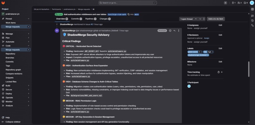Open issue #5 link
This screenshot has height=125, width=255.
click(x=92, y=24)
